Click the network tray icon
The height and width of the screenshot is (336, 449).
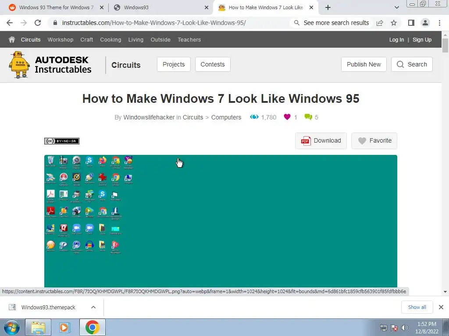pyautogui.click(x=383, y=328)
